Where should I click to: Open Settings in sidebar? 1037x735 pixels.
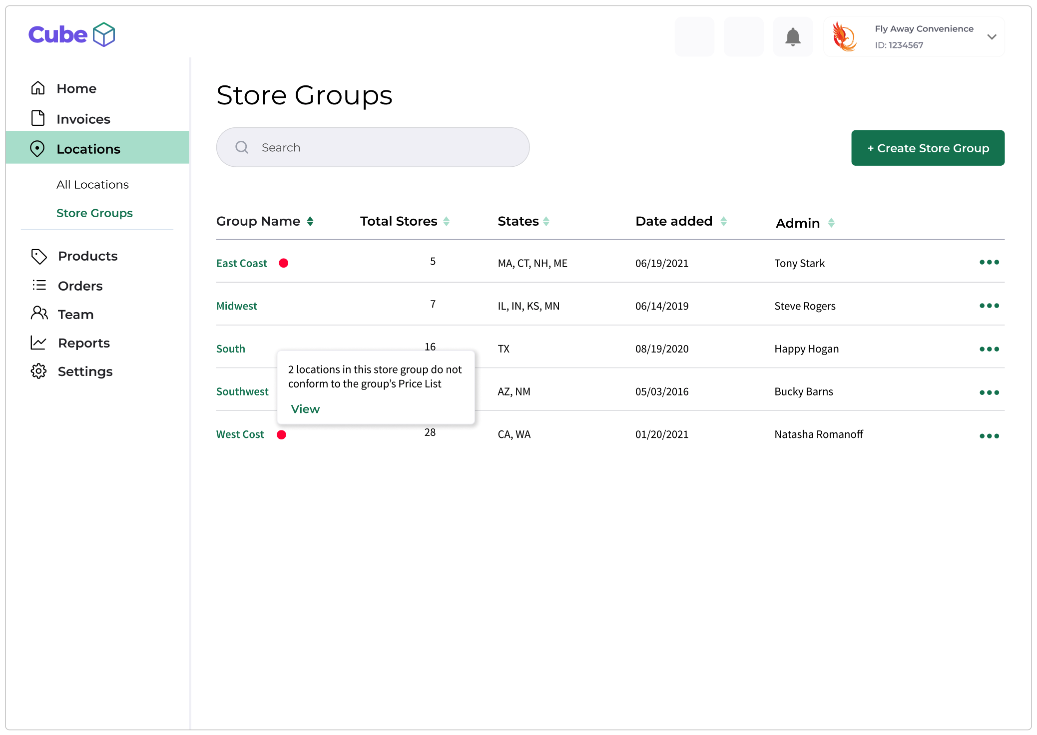[85, 371]
